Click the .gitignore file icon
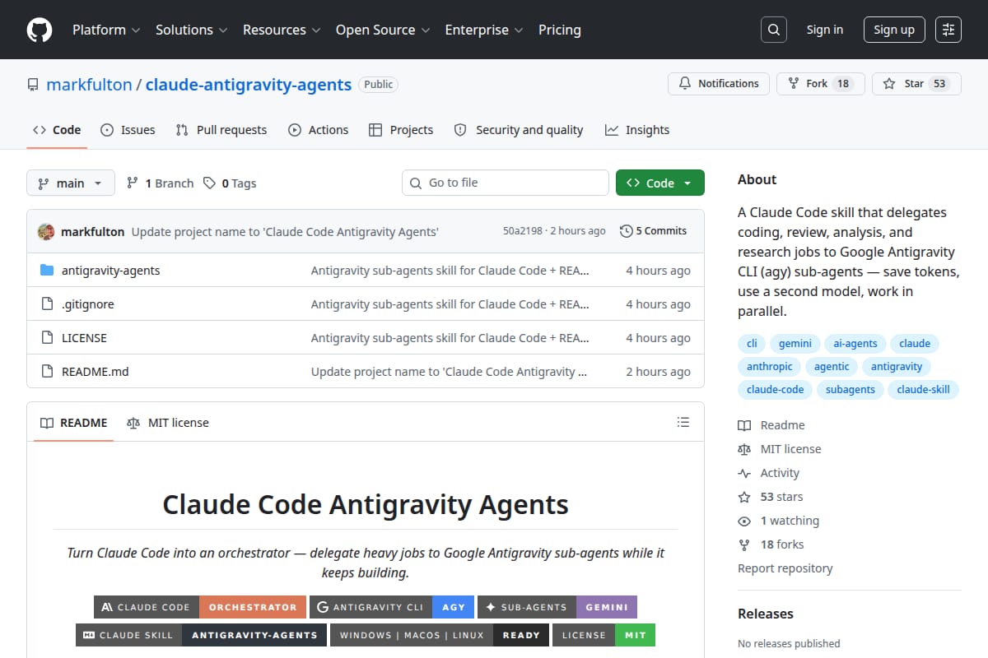 pyautogui.click(x=47, y=304)
